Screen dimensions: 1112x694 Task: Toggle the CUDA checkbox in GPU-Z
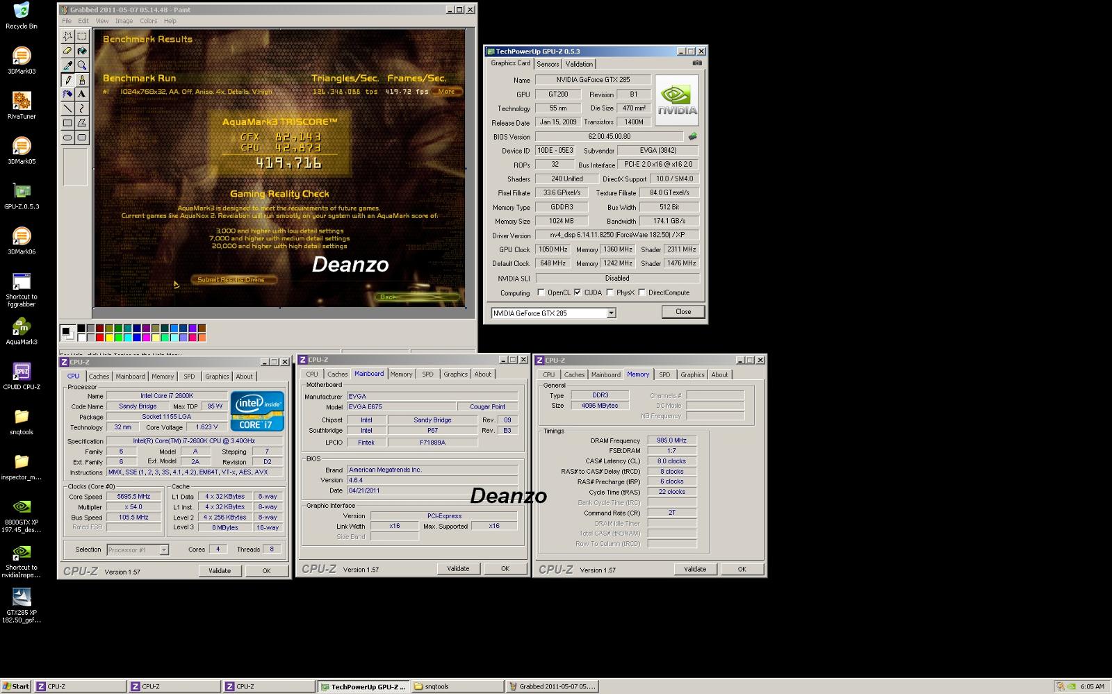pyautogui.click(x=578, y=292)
